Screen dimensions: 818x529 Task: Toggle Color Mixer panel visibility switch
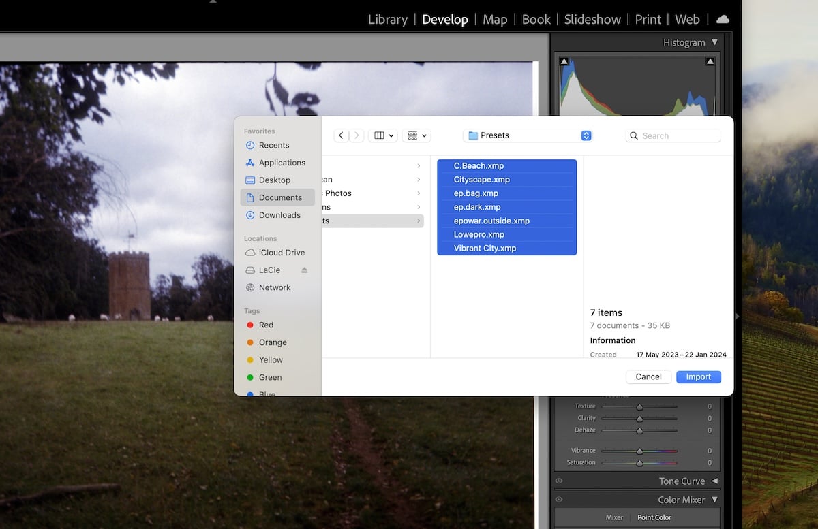559,499
